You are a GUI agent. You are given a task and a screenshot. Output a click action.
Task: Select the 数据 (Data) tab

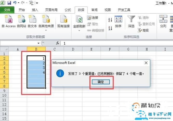tap(81, 10)
